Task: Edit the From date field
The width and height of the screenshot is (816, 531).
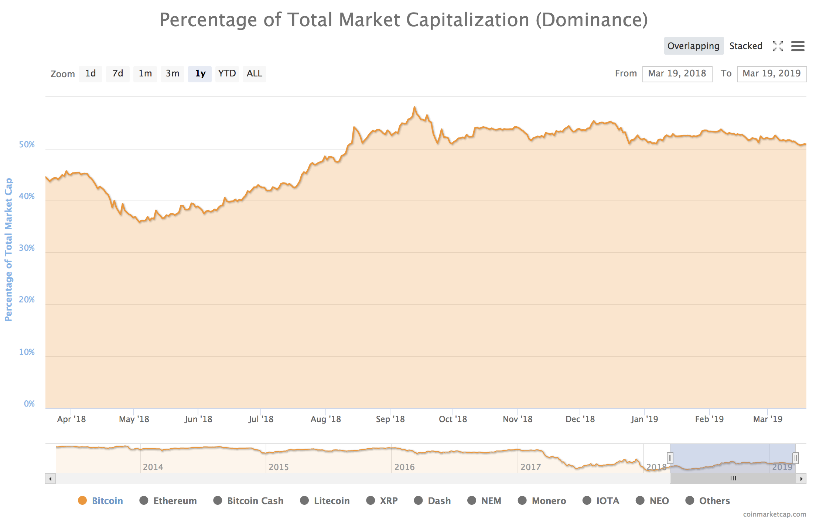Action: click(677, 74)
